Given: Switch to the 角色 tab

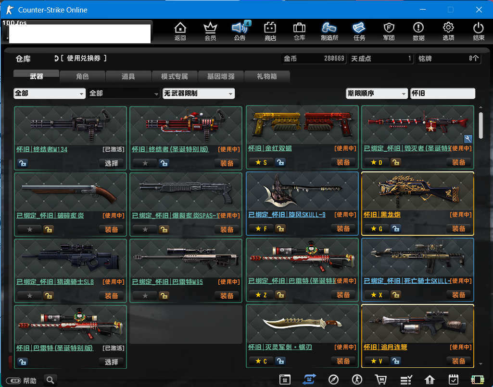Looking at the screenshot, I should (x=82, y=76).
